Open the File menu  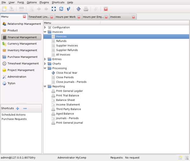(3, 3)
